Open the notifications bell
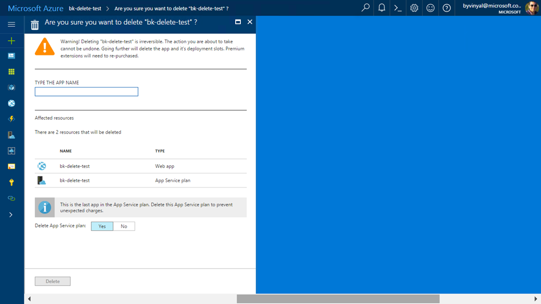 click(381, 8)
